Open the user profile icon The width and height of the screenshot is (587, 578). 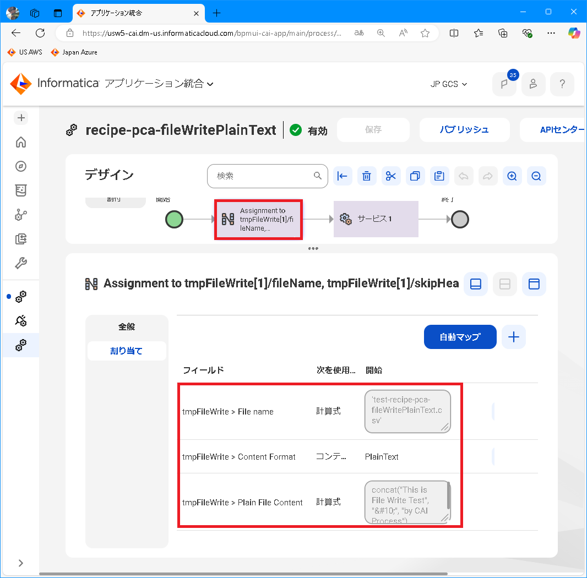[x=533, y=84]
